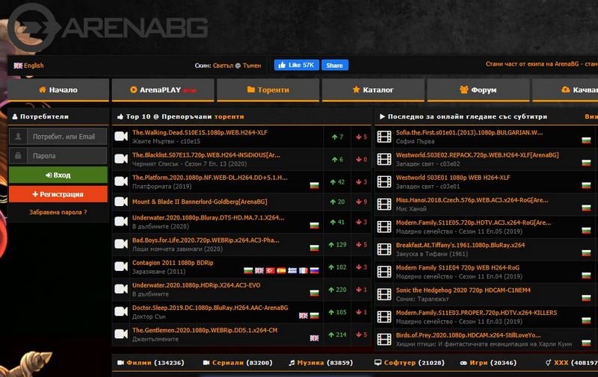Image resolution: width=598 pixels, height=377 pixels.
Task: Click film icon next to Birds.of.Prey.2020
Action: tap(384, 338)
